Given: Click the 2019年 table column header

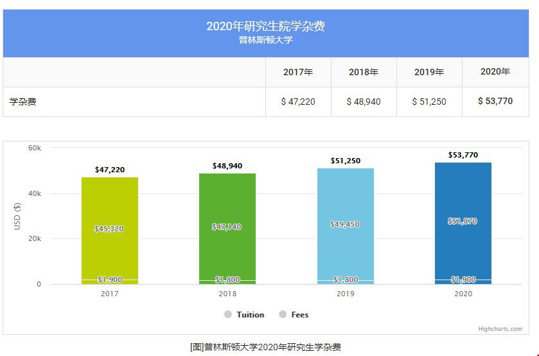Looking at the screenshot, I should click(x=429, y=72).
